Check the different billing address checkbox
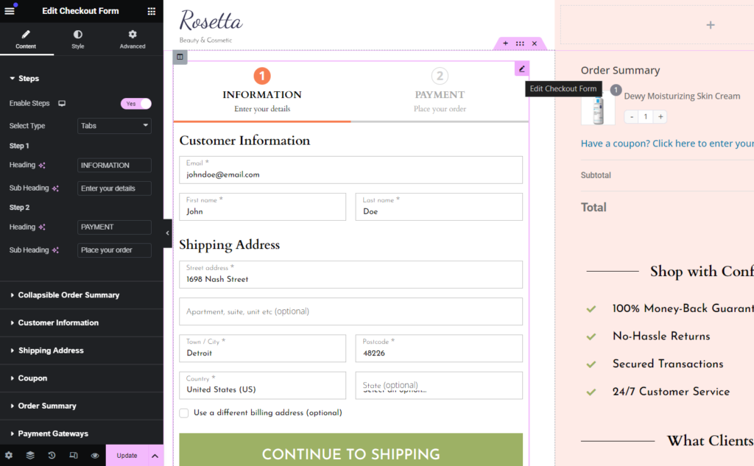 click(183, 413)
